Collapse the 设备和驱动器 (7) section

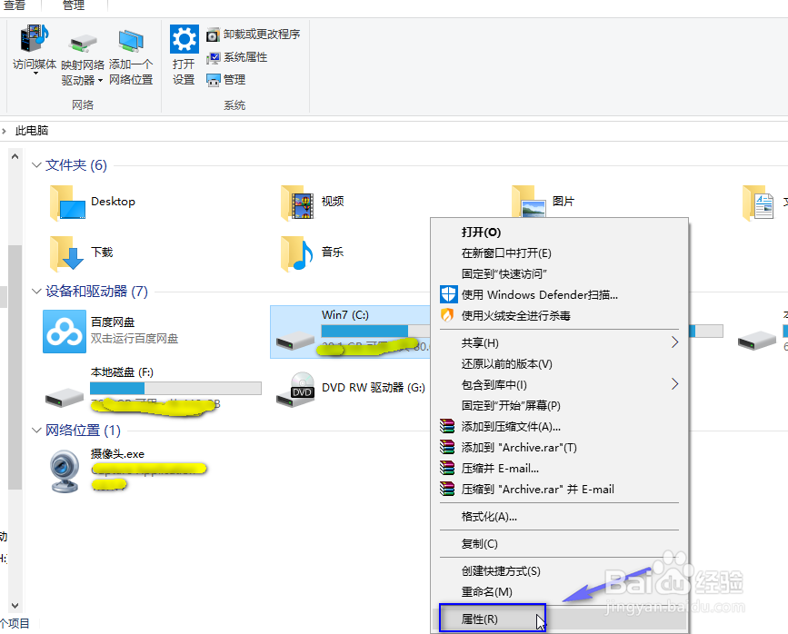(x=35, y=291)
